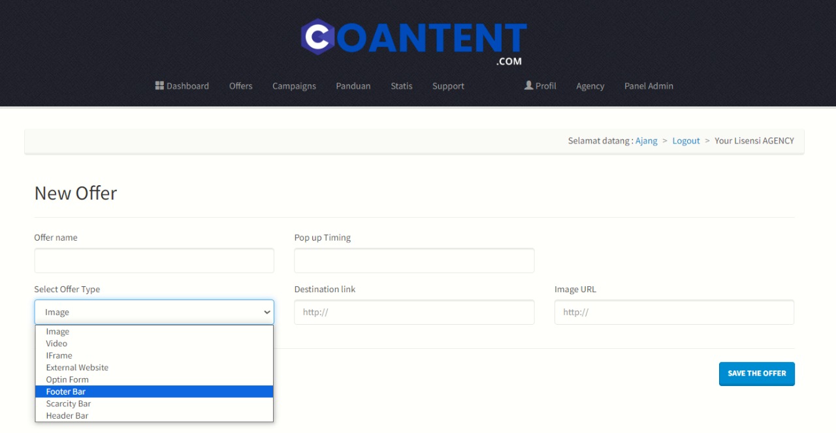Choose Footer Bar from offer types
This screenshot has height=433, width=836.
66,392
